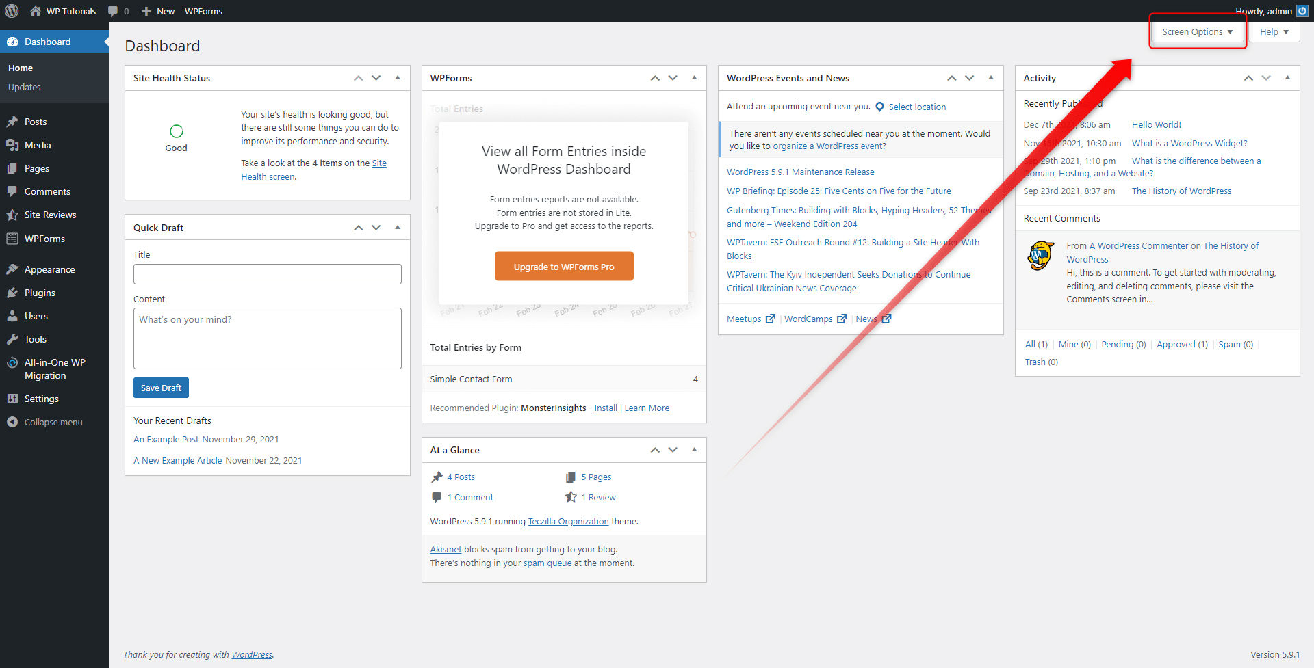
Task: Open An Example Post draft link
Action: coord(166,440)
